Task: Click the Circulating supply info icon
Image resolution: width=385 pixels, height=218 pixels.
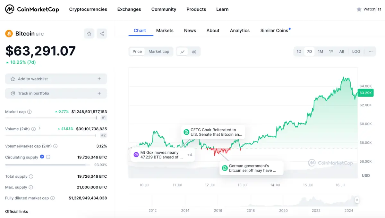Action: (48, 157)
